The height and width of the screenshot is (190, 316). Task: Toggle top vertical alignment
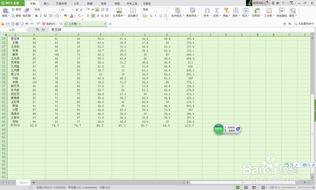pyautogui.click(x=88, y=9)
